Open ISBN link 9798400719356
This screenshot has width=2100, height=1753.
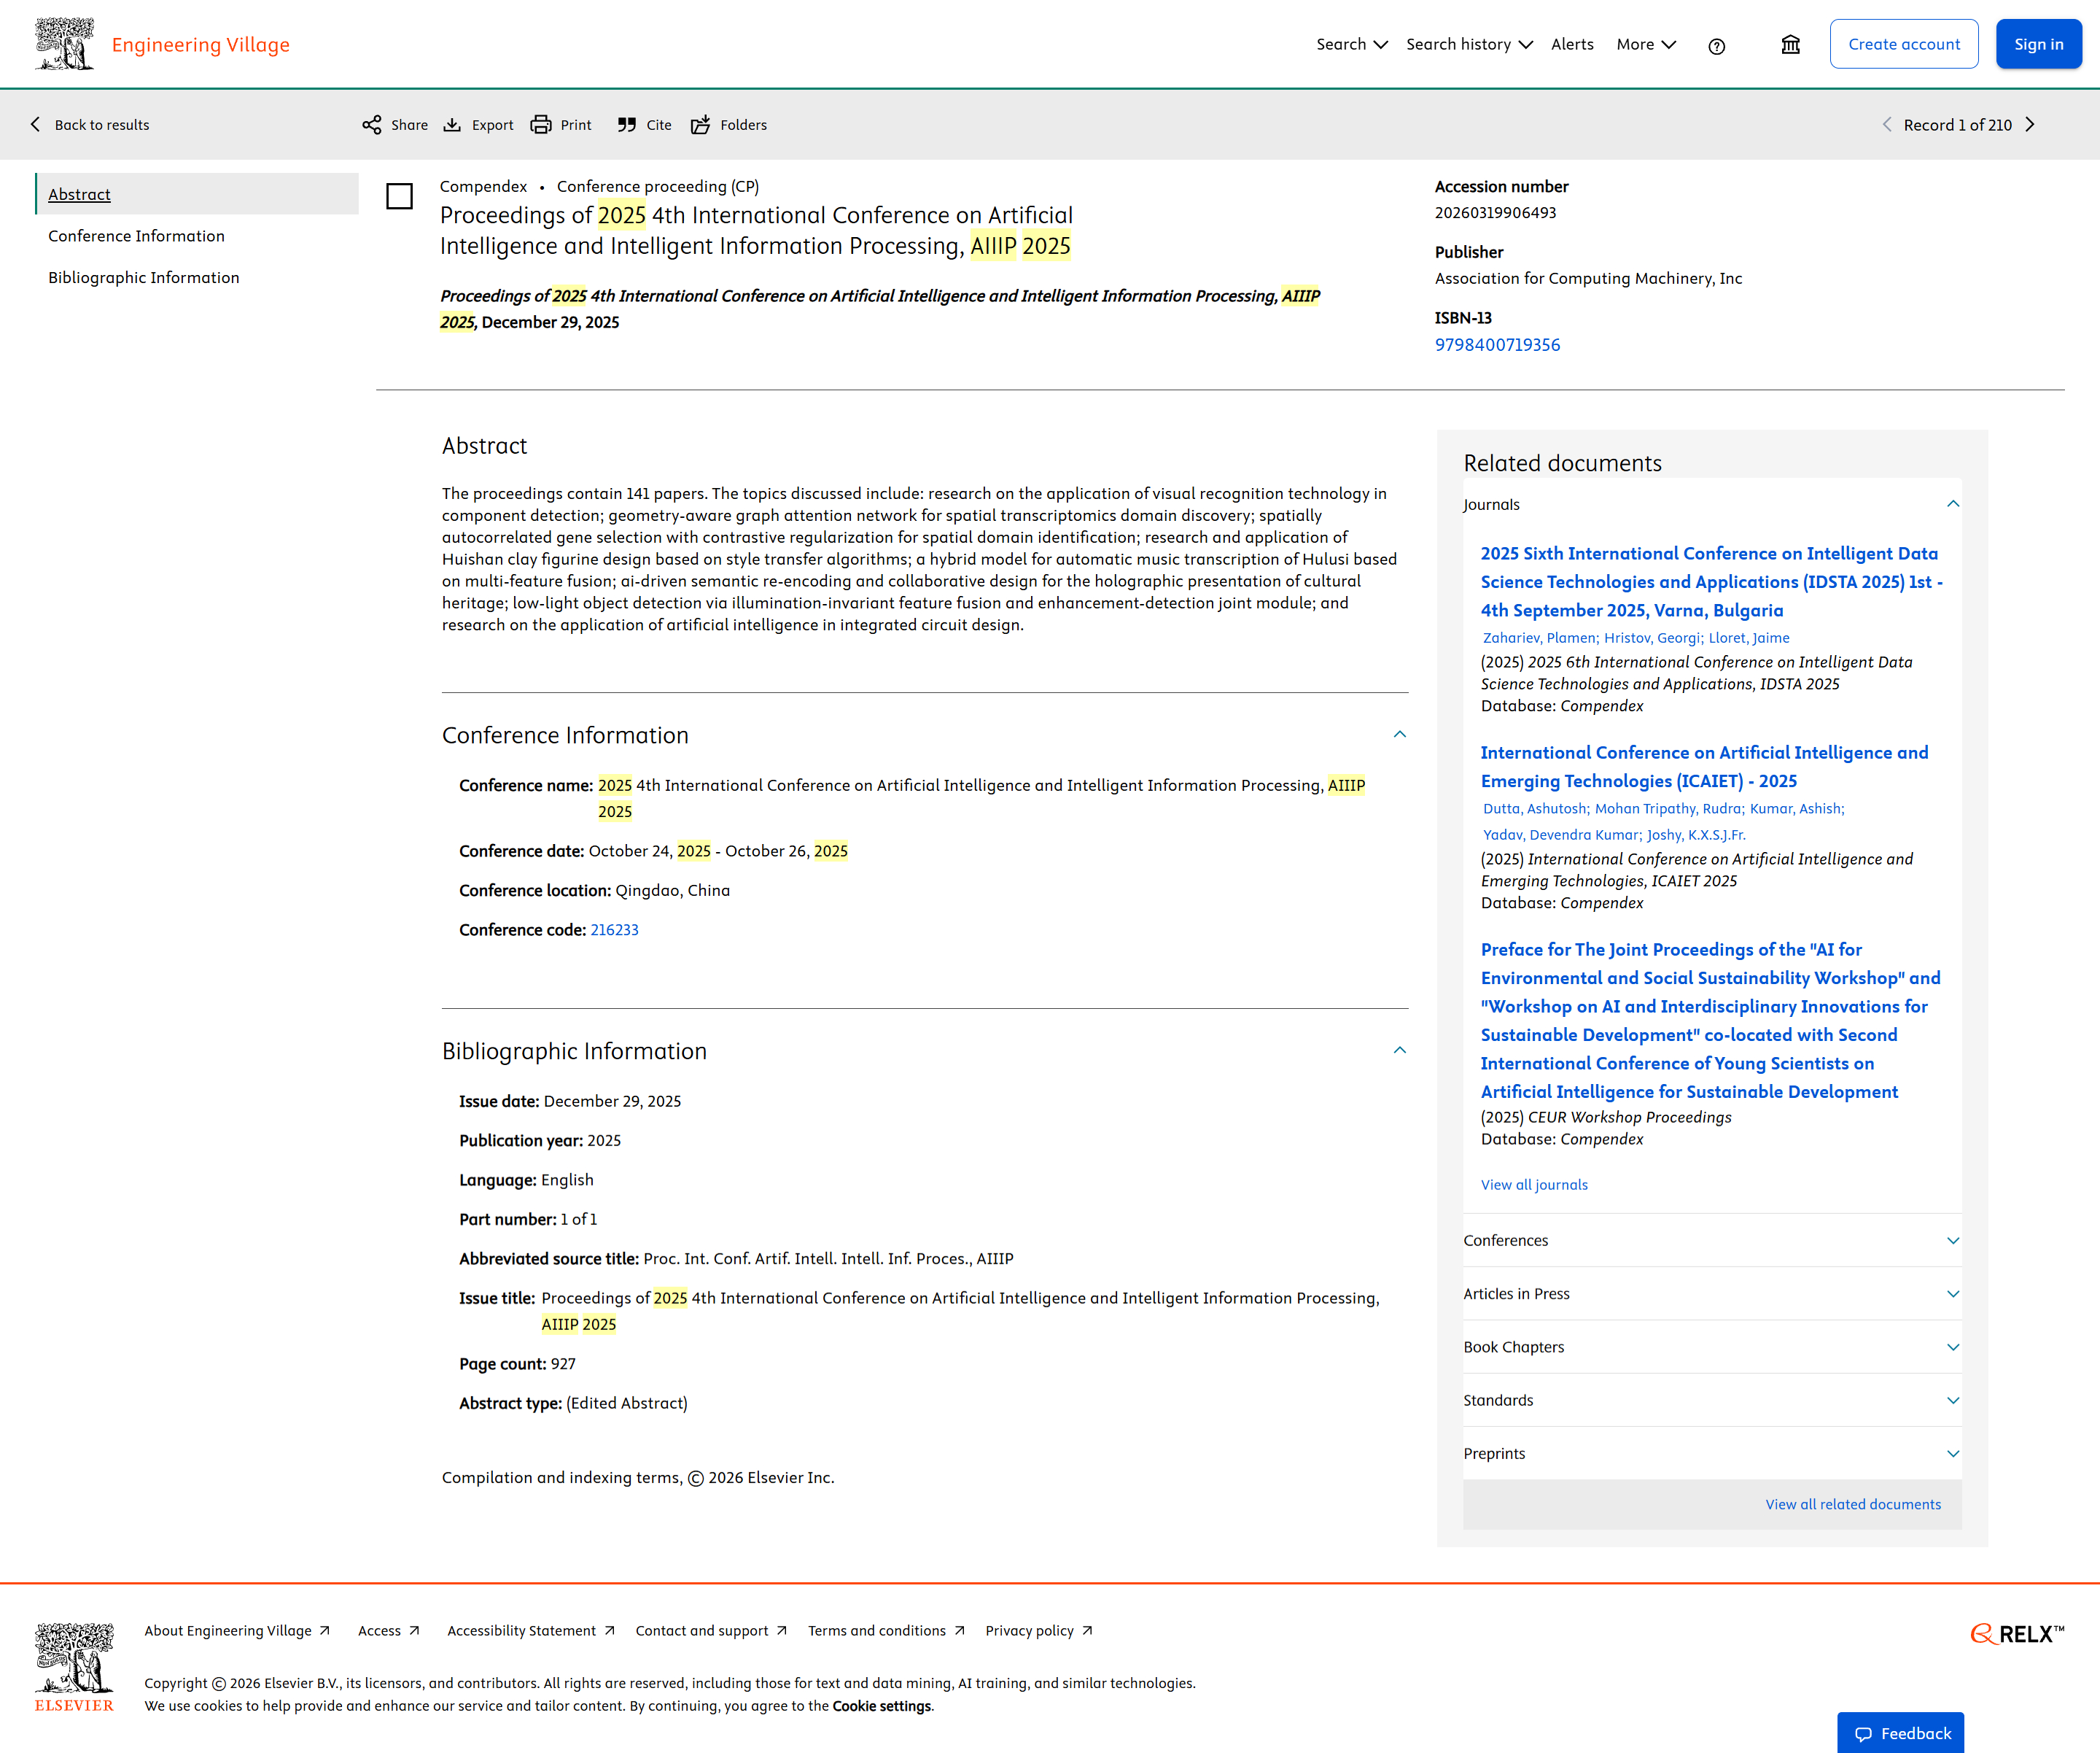(1496, 345)
